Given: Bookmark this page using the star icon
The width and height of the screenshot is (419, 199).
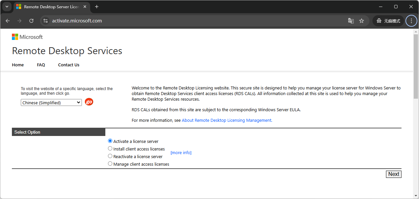Looking at the screenshot, I should [x=362, y=21].
